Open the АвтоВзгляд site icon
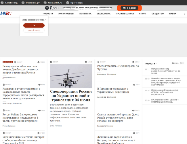The image size is (187, 144). pyautogui.click(x=3, y=3)
